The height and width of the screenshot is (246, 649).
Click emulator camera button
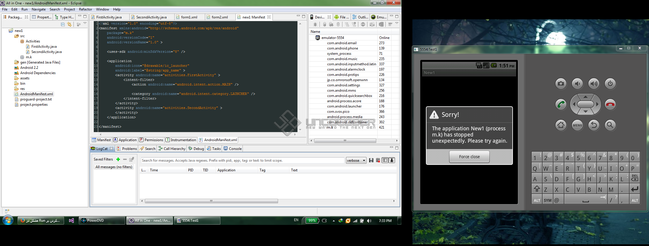pyautogui.click(x=561, y=84)
